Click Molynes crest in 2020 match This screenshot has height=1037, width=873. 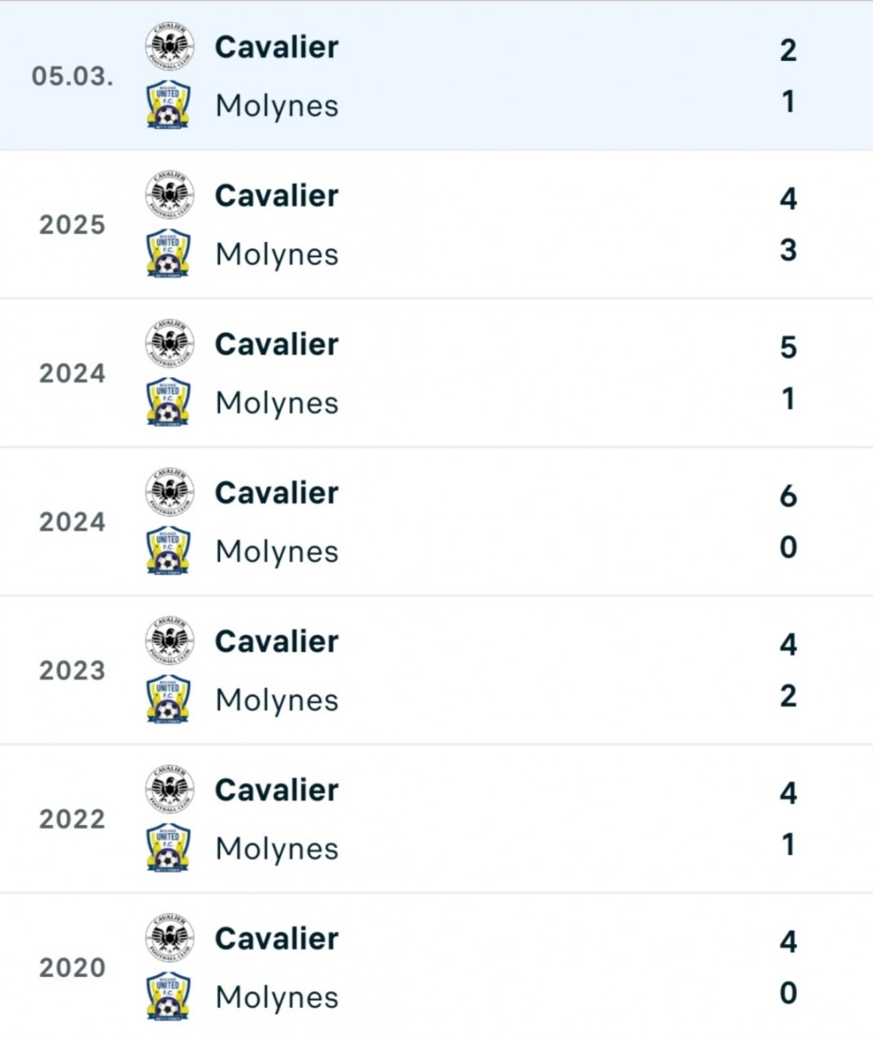pyautogui.click(x=169, y=996)
